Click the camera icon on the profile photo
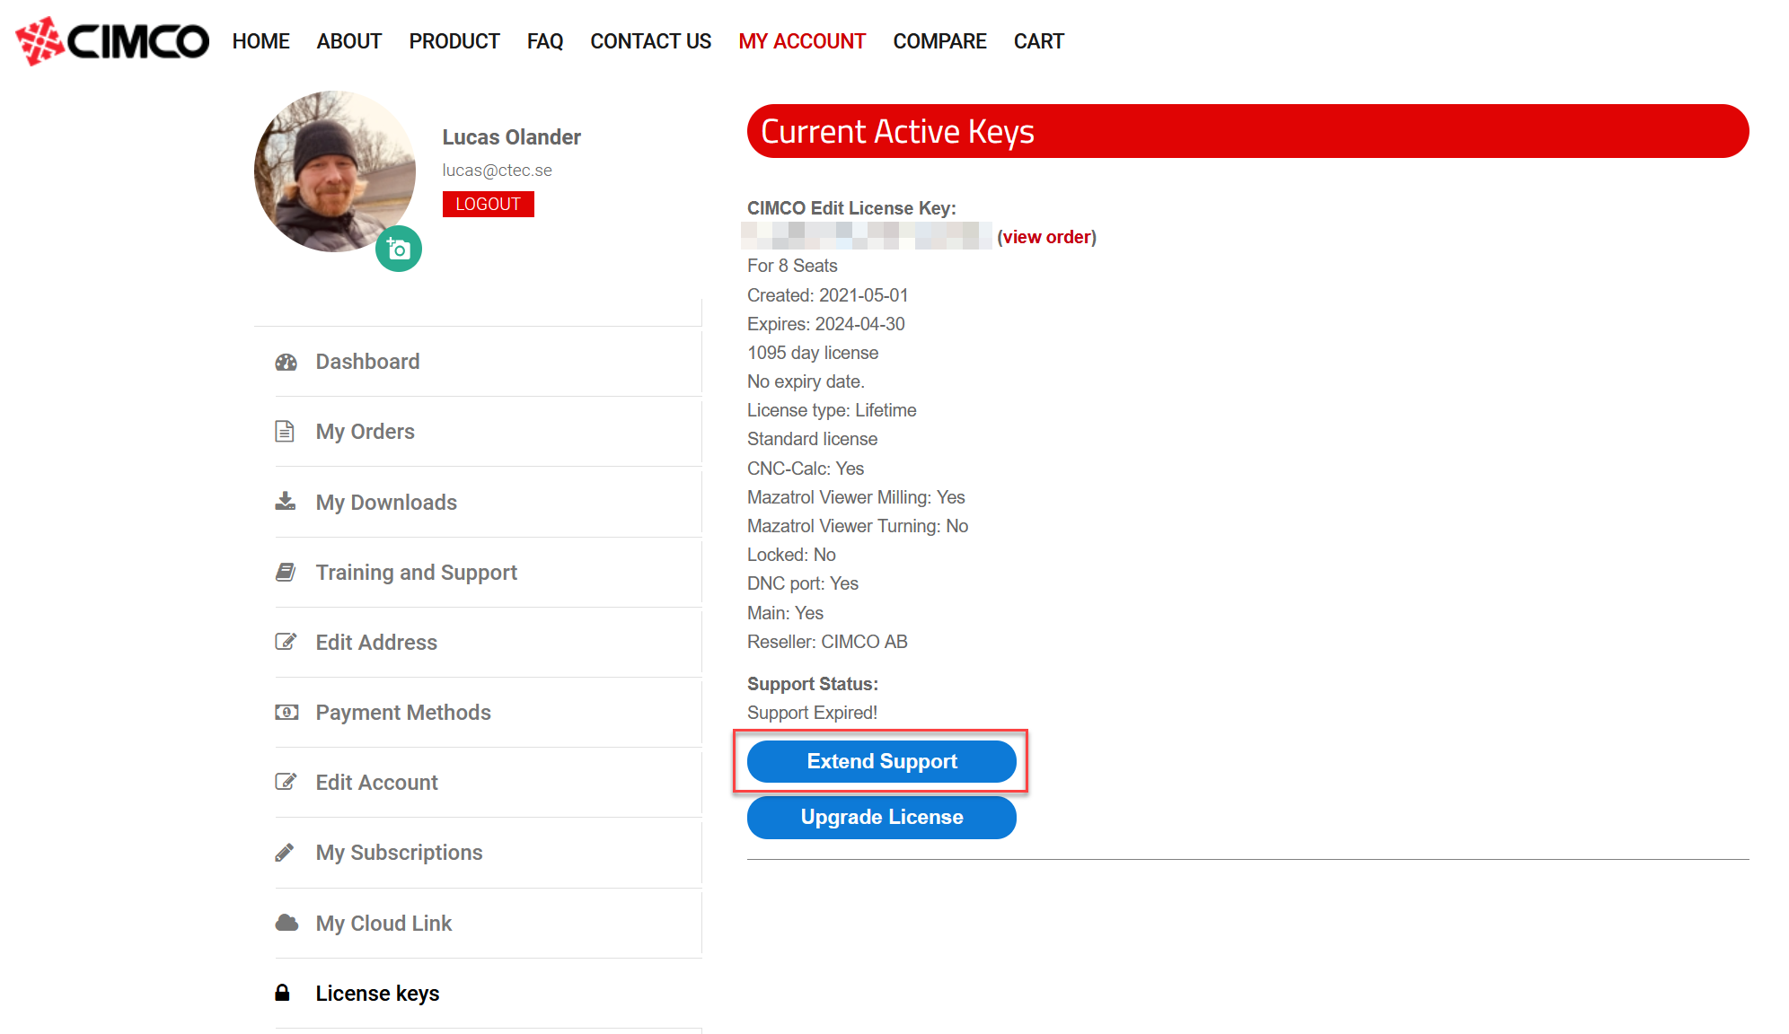Viewport: 1789px width, 1034px height. click(399, 249)
